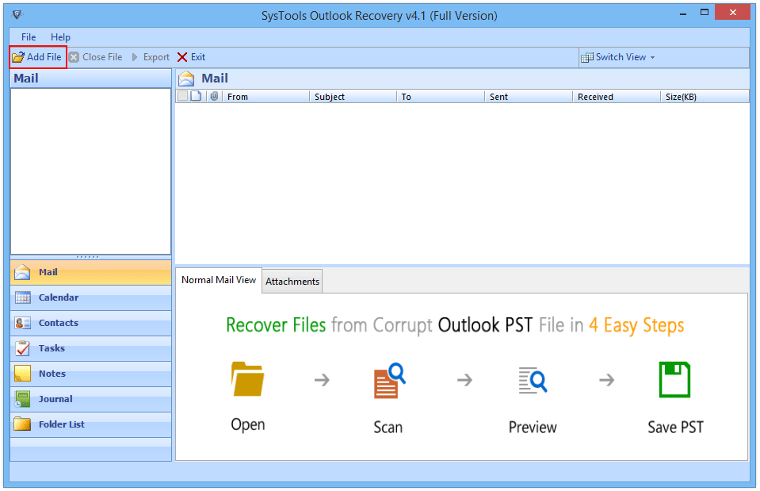760x491 pixels.
Task: Select the Normal Mail View tab
Action: pyautogui.click(x=219, y=280)
